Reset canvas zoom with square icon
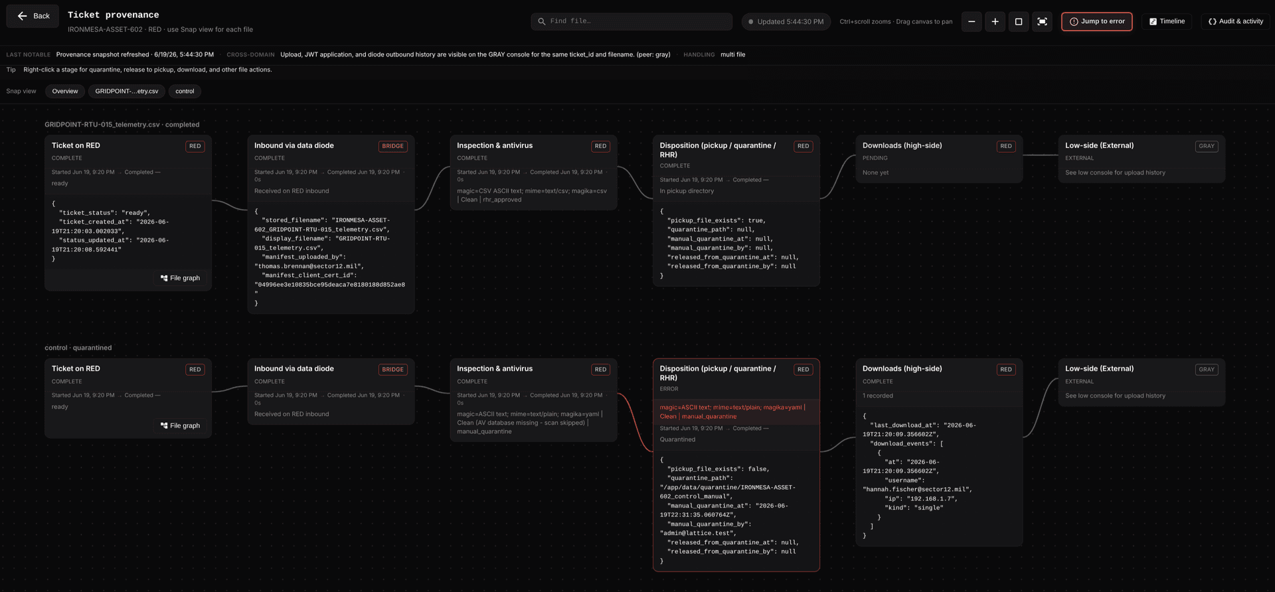The height and width of the screenshot is (592, 1275). pos(1019,21)
